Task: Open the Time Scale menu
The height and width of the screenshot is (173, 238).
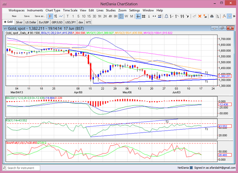Action: point(70,10)
